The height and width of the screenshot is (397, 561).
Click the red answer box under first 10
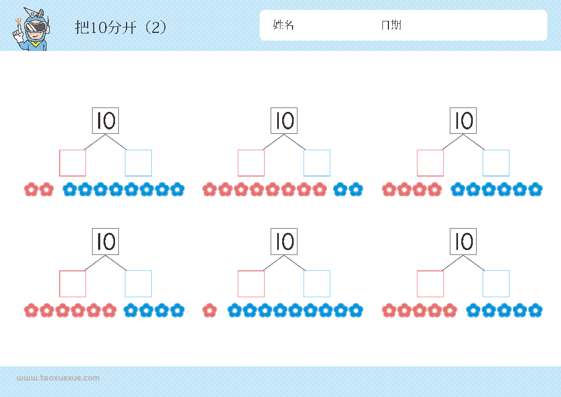pos(73,163)
